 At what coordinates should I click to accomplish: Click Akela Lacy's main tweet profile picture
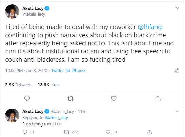pyautogui.click(x=12, y=12)
